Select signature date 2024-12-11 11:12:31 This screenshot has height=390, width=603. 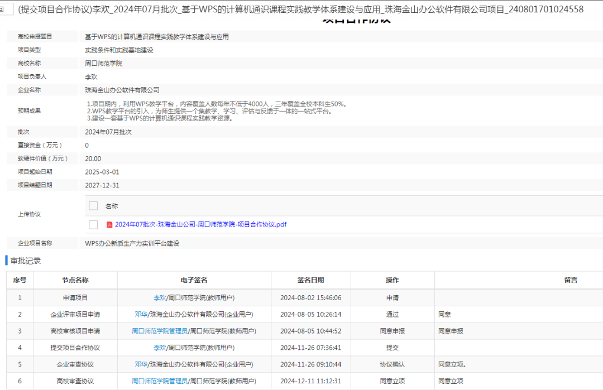(x=311, y=381)
